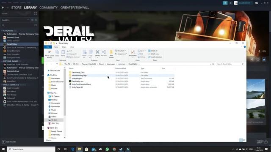Select Quick access in navigation pane
This screenshot has height=152, width=271.
55,71
